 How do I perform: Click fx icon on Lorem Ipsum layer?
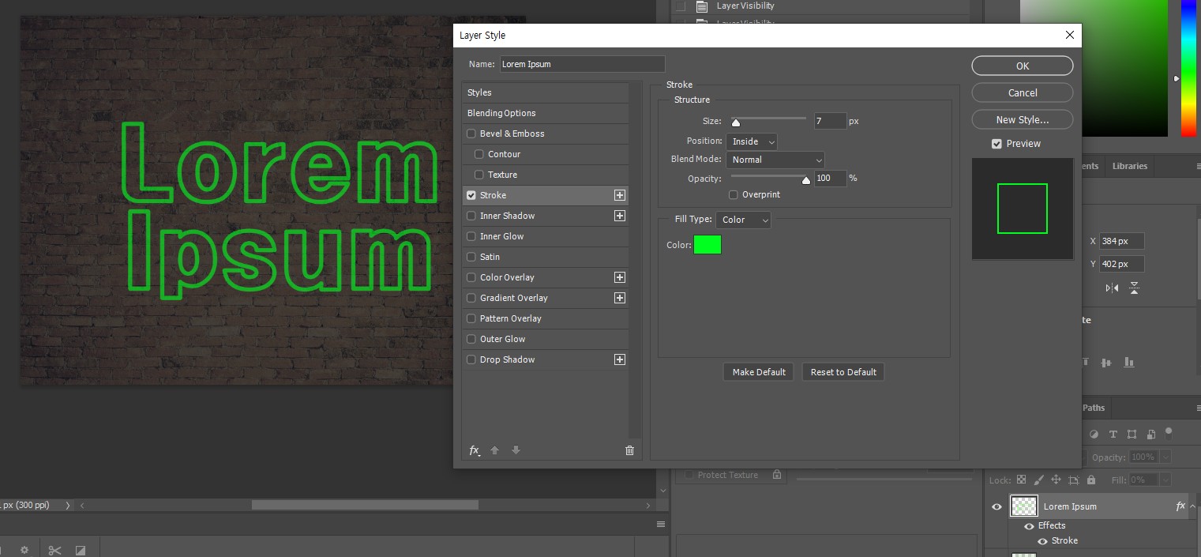pos(1180,506)
